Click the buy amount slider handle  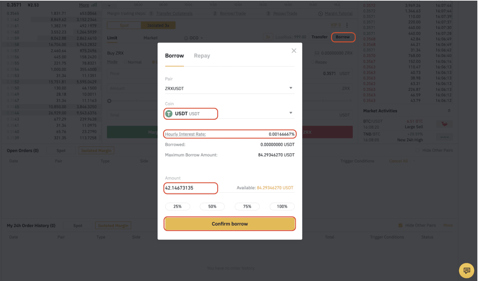point(109,101)
